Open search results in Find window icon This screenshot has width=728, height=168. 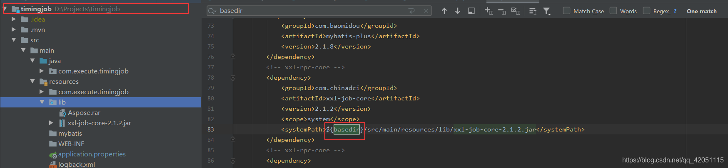(471, 11)
